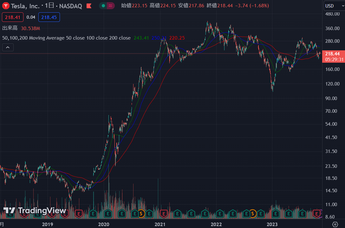Click the 2022 label on time axis

click(216, 225)
